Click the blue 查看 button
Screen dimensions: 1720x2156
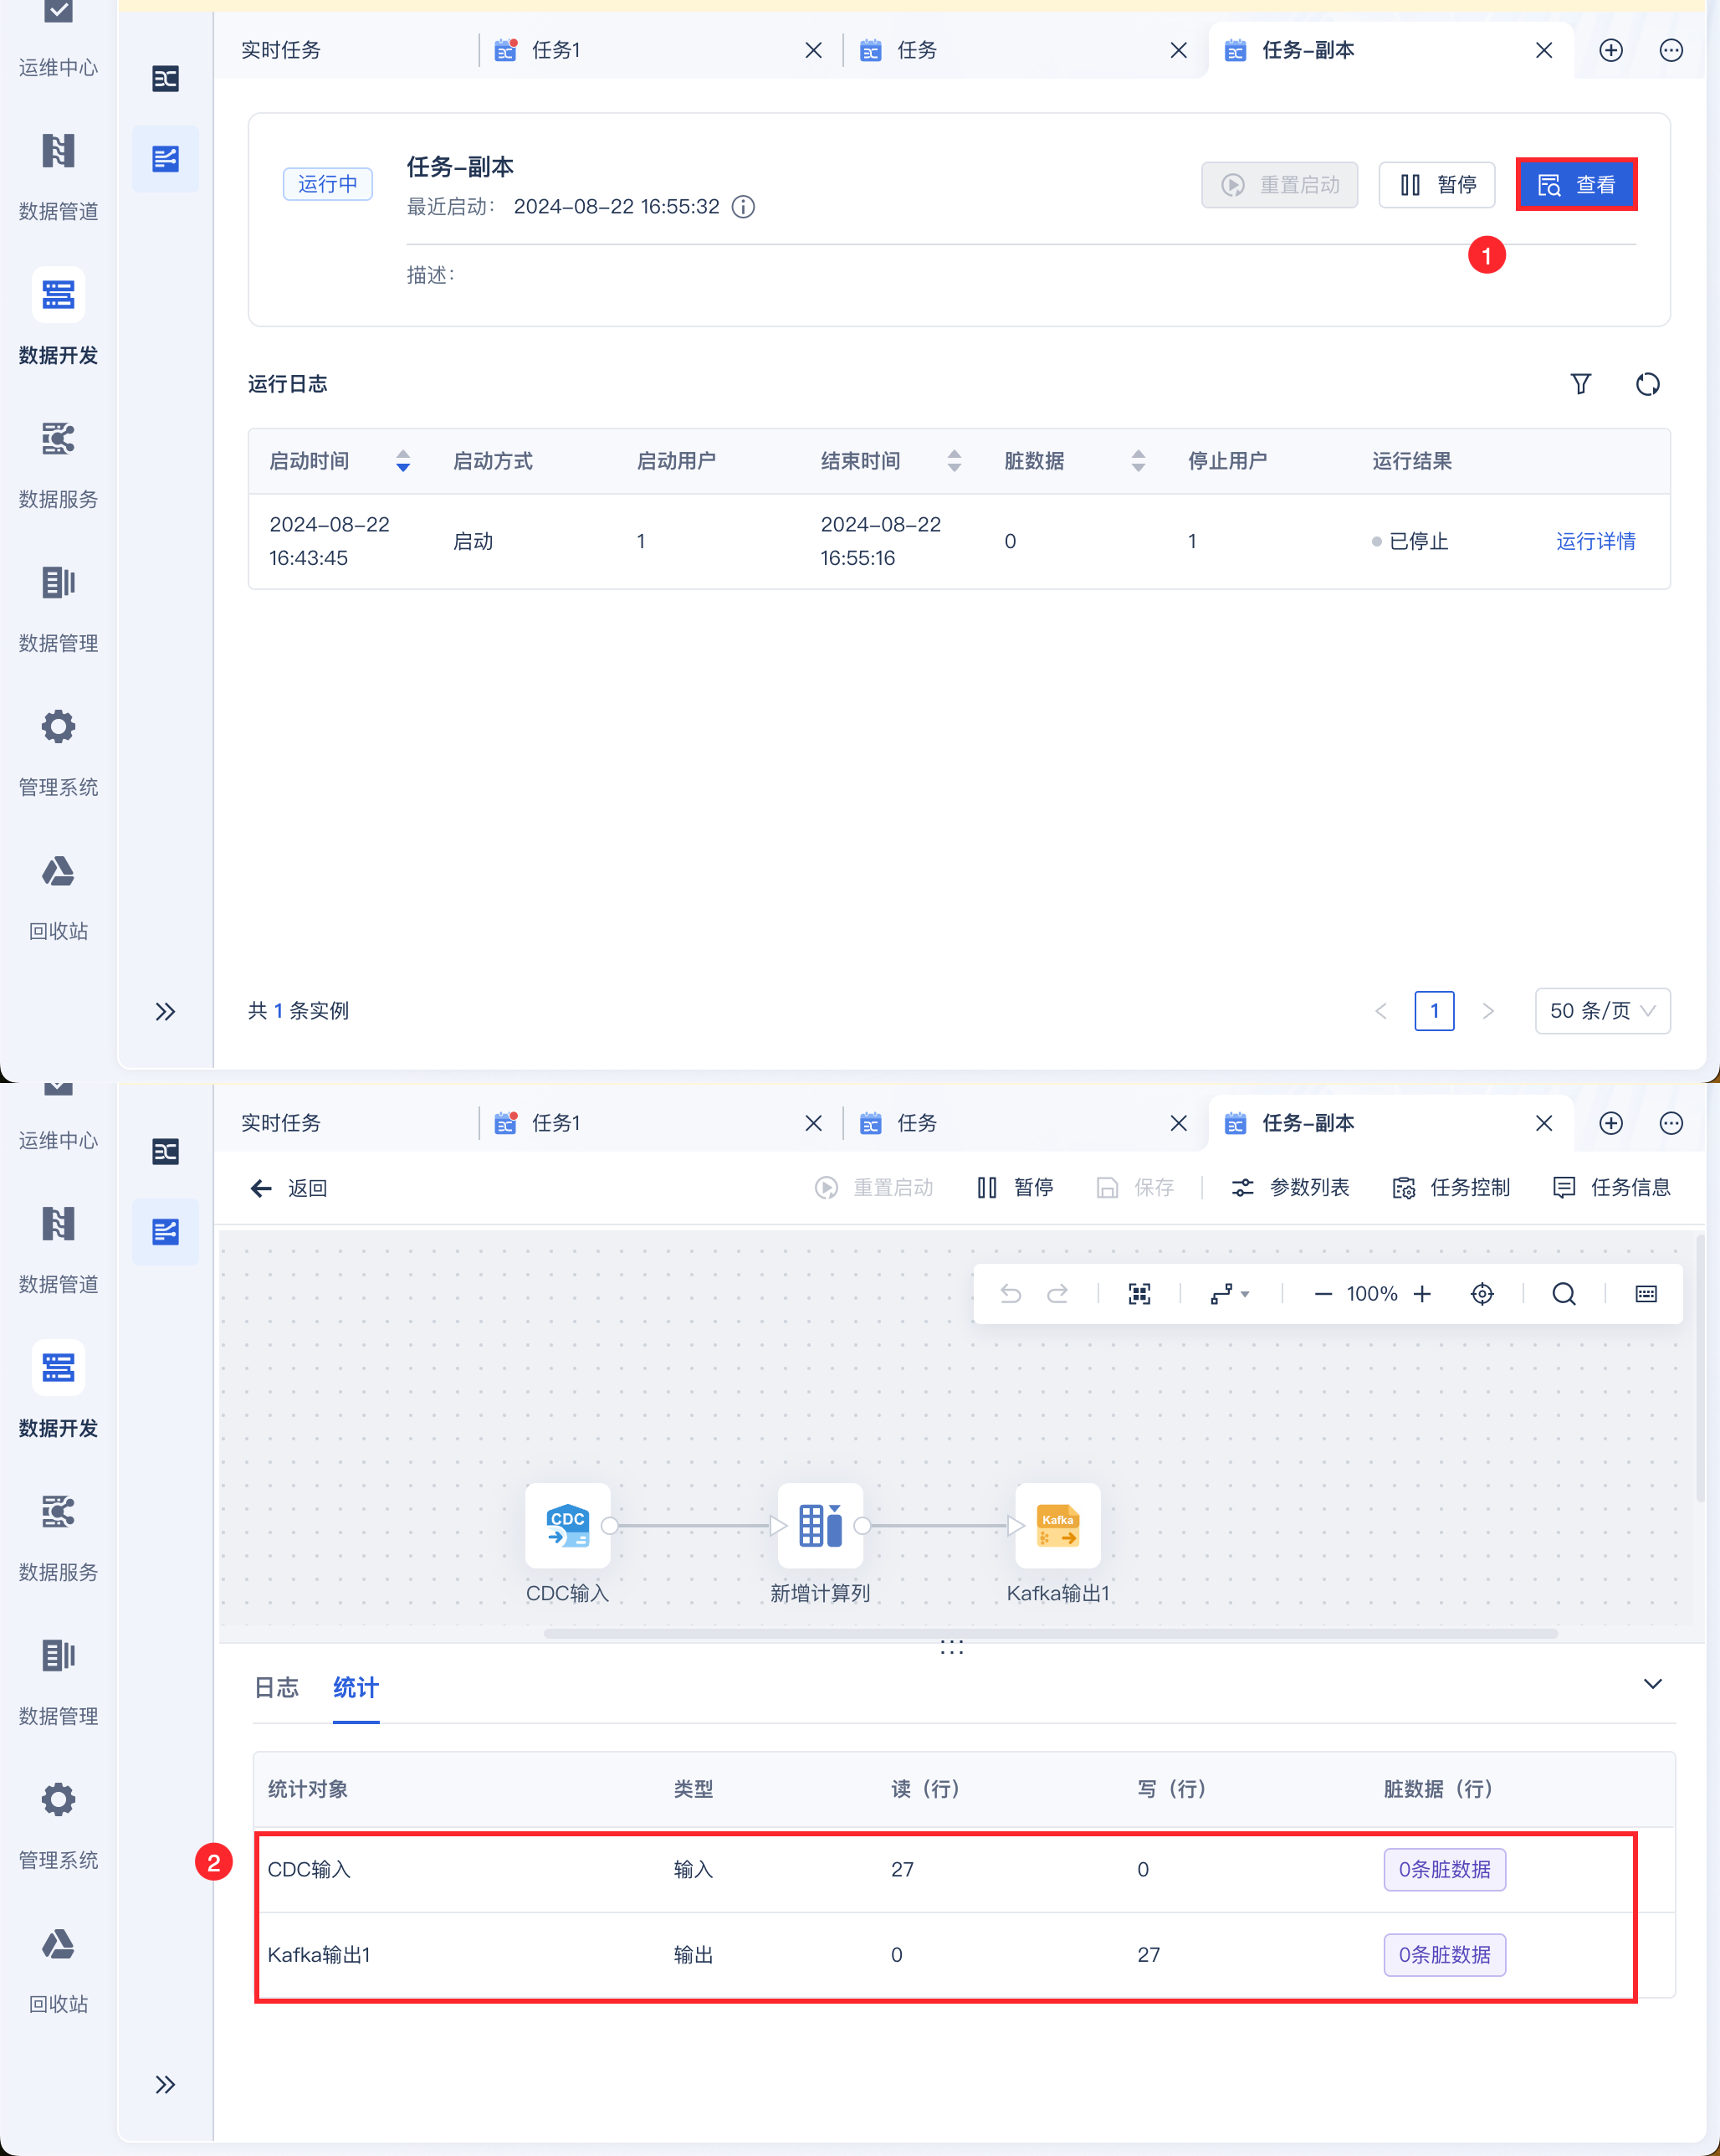1576,185
